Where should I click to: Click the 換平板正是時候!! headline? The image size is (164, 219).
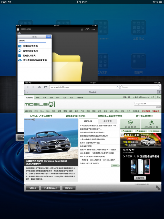(144, 116)
